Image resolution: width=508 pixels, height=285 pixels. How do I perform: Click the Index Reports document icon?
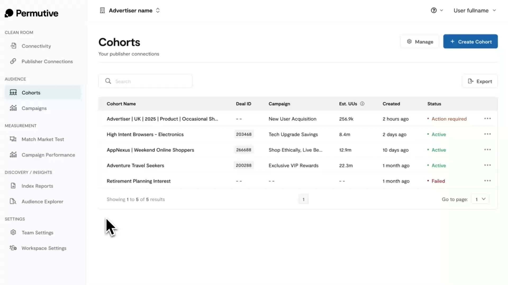(13, 186)
